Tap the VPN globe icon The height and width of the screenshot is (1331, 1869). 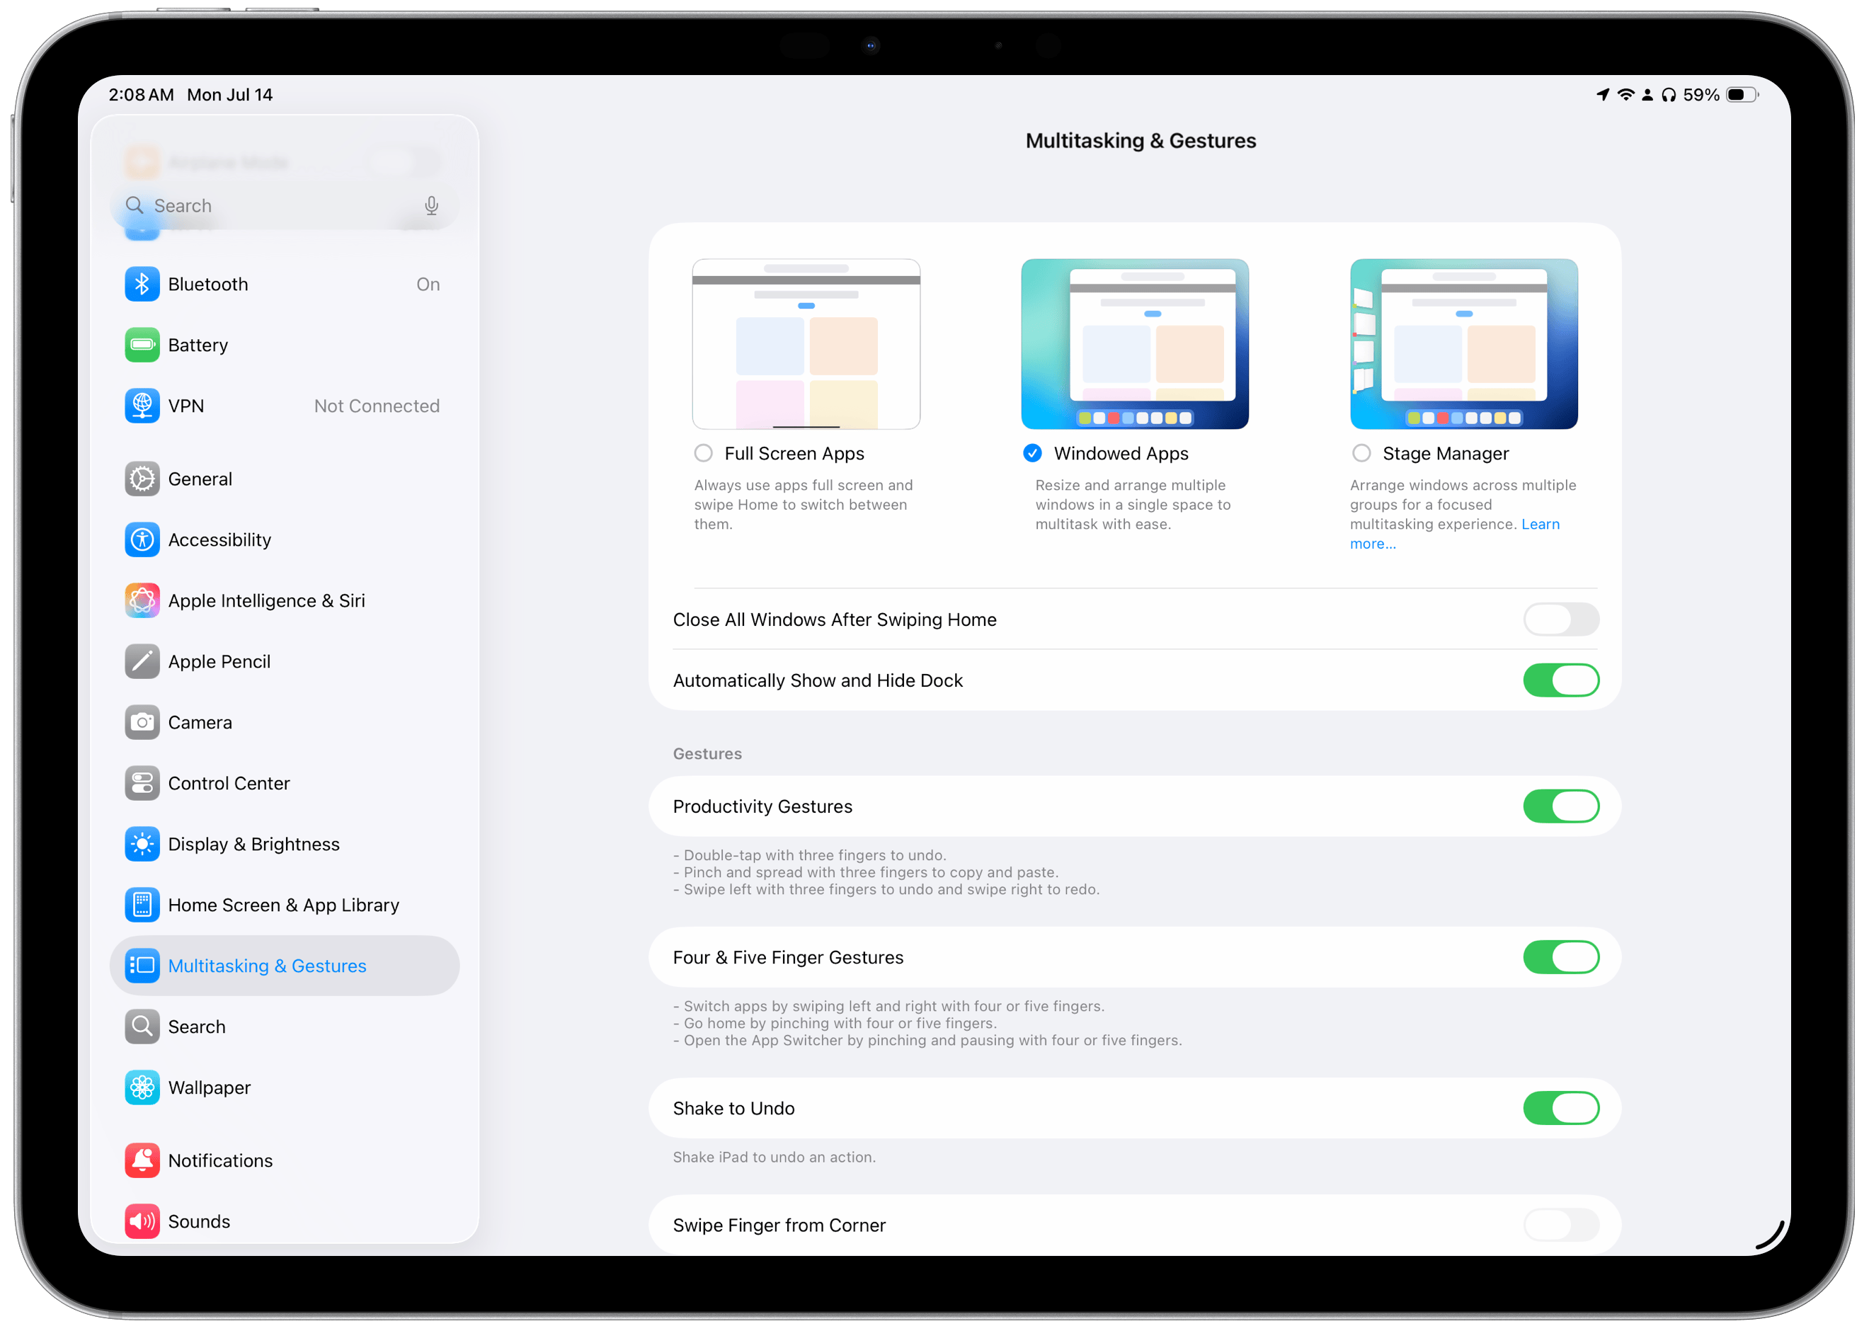coord(142,406)
